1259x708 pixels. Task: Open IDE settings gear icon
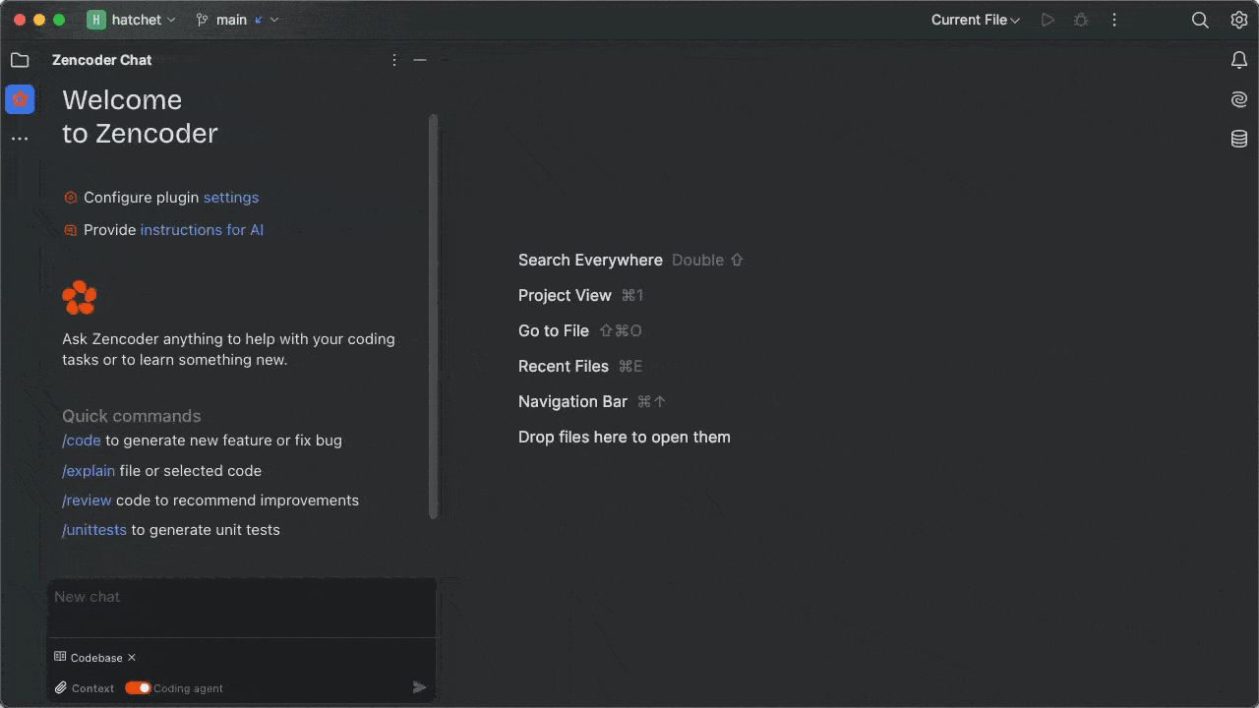tap(1238, 20)
